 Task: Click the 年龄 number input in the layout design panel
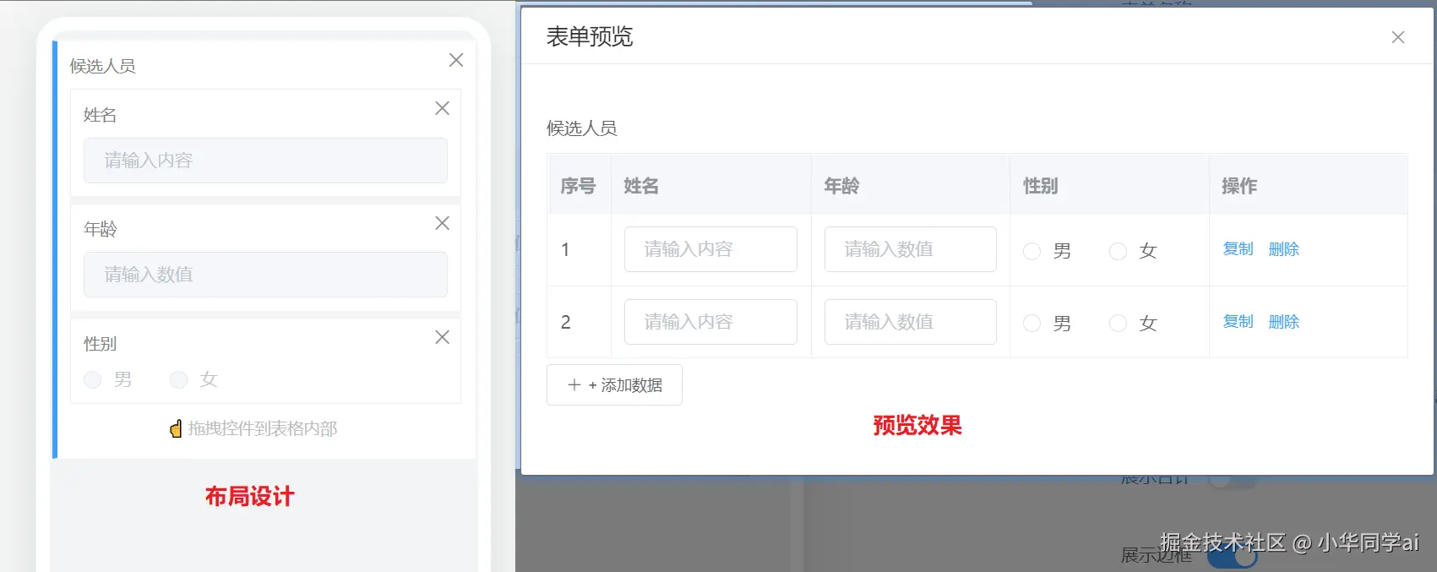coord(265,275)
